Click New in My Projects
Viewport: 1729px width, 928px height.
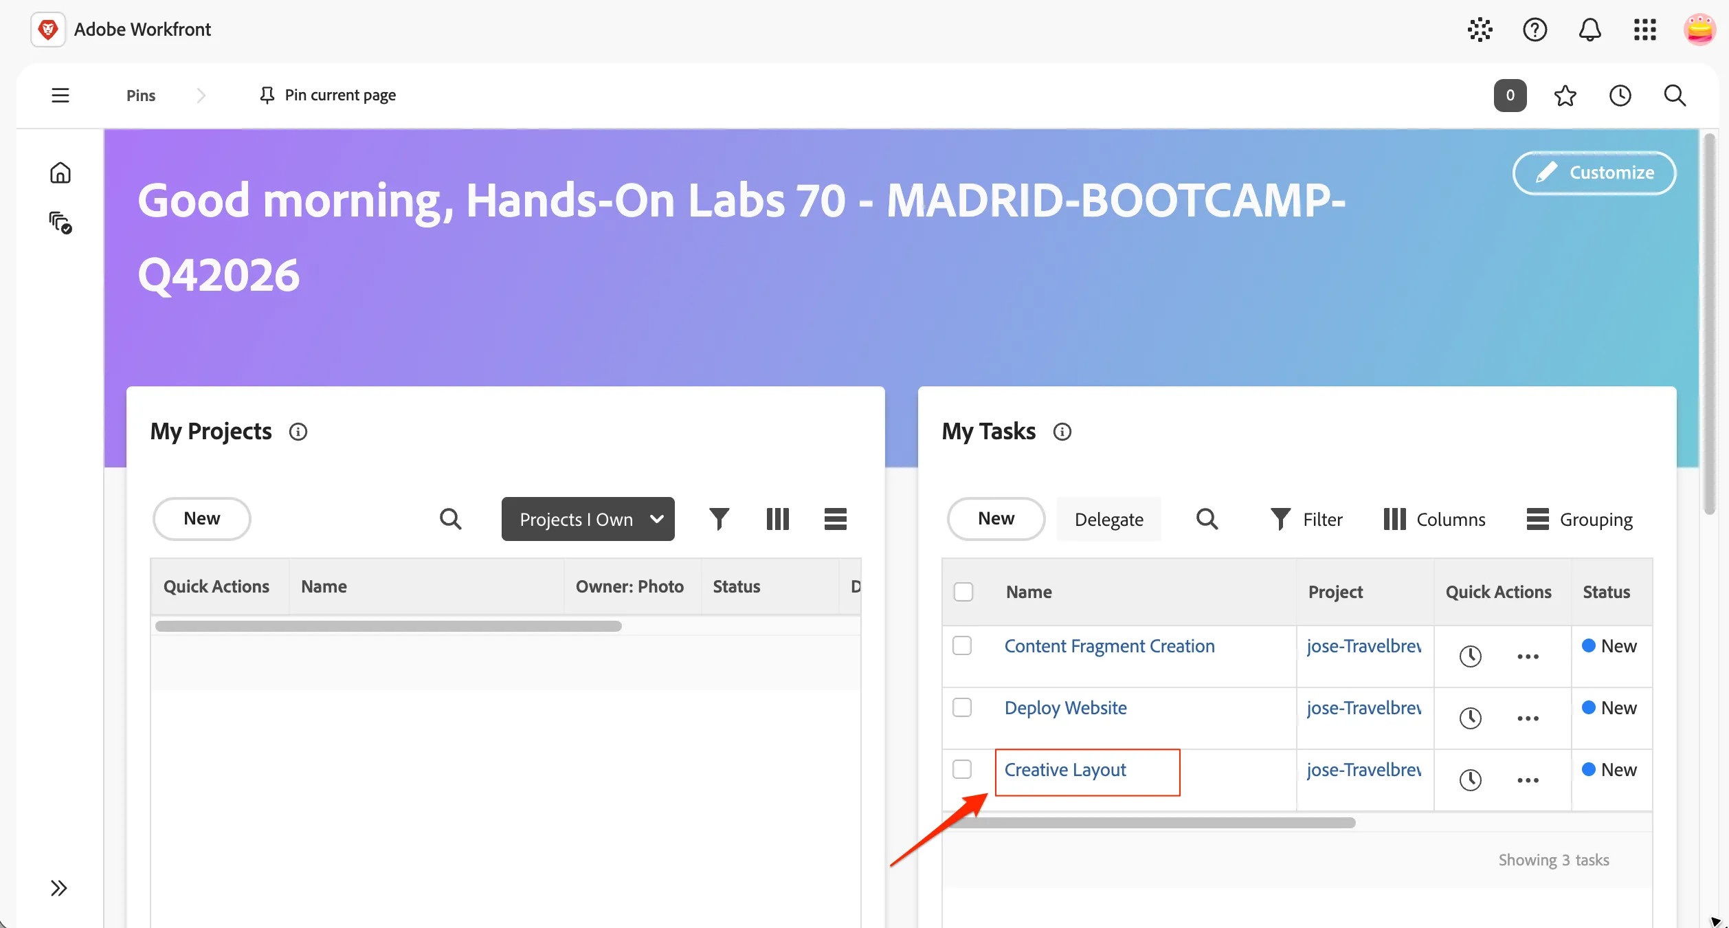201,519
